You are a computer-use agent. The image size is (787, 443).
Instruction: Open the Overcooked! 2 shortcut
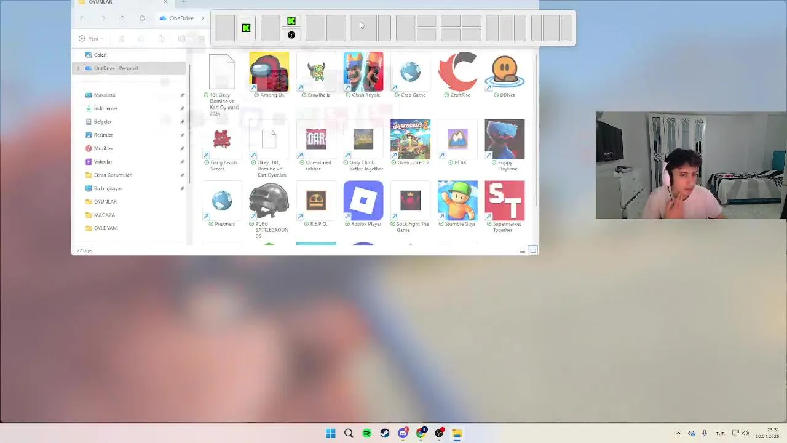click(x=410, y=143)
